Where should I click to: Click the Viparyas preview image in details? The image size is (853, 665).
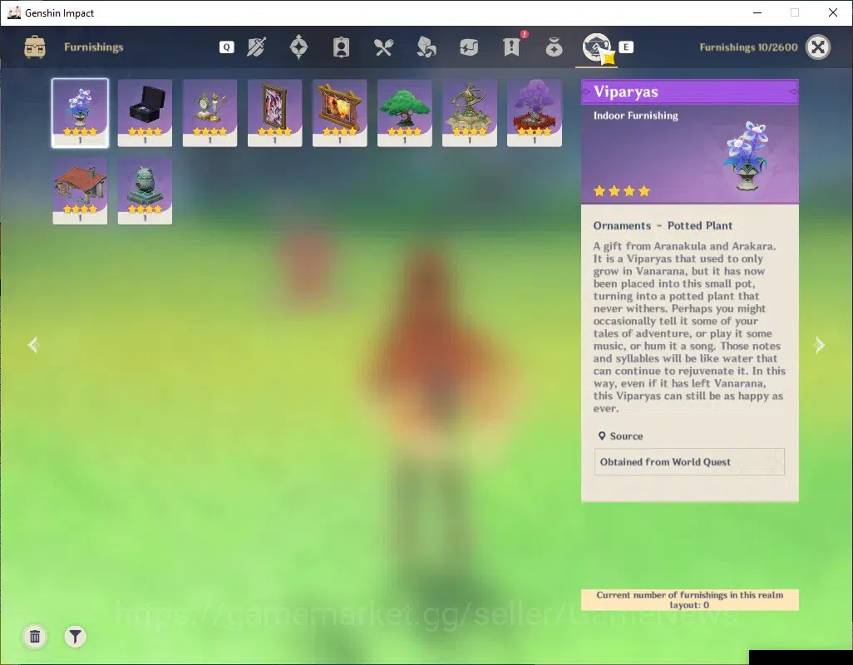tap(745, 155)
